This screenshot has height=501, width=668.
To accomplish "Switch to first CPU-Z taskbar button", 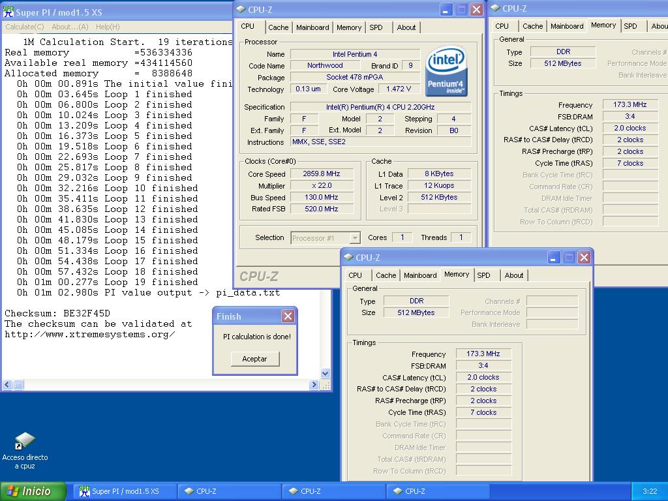I will click(230, 491).
